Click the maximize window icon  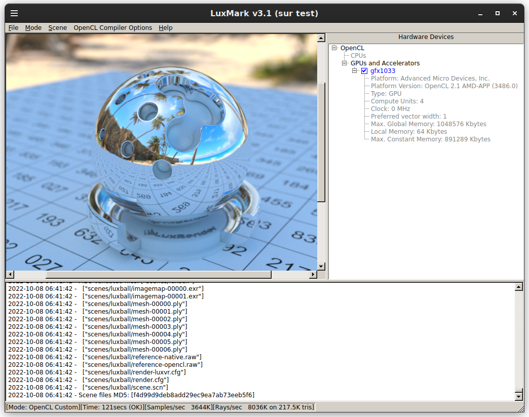497,13
